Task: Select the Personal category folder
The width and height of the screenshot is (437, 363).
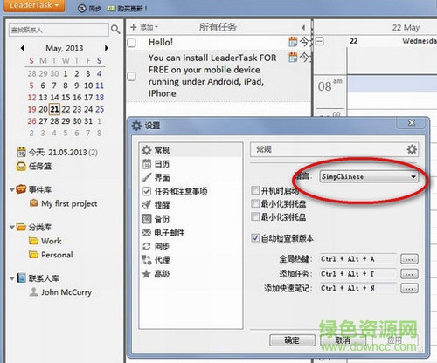Action: click(51, 255)
